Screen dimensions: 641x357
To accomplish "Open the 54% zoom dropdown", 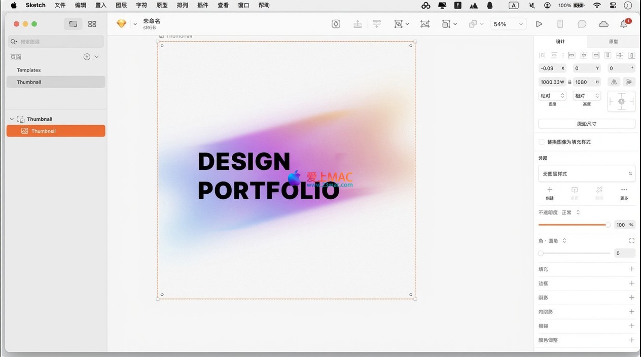I will (508, 24).
